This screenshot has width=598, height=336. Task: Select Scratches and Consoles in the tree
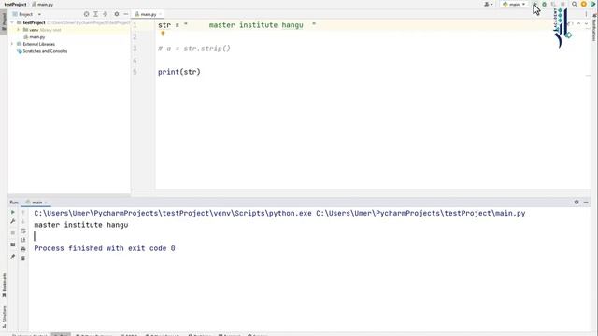coord(42,51)
